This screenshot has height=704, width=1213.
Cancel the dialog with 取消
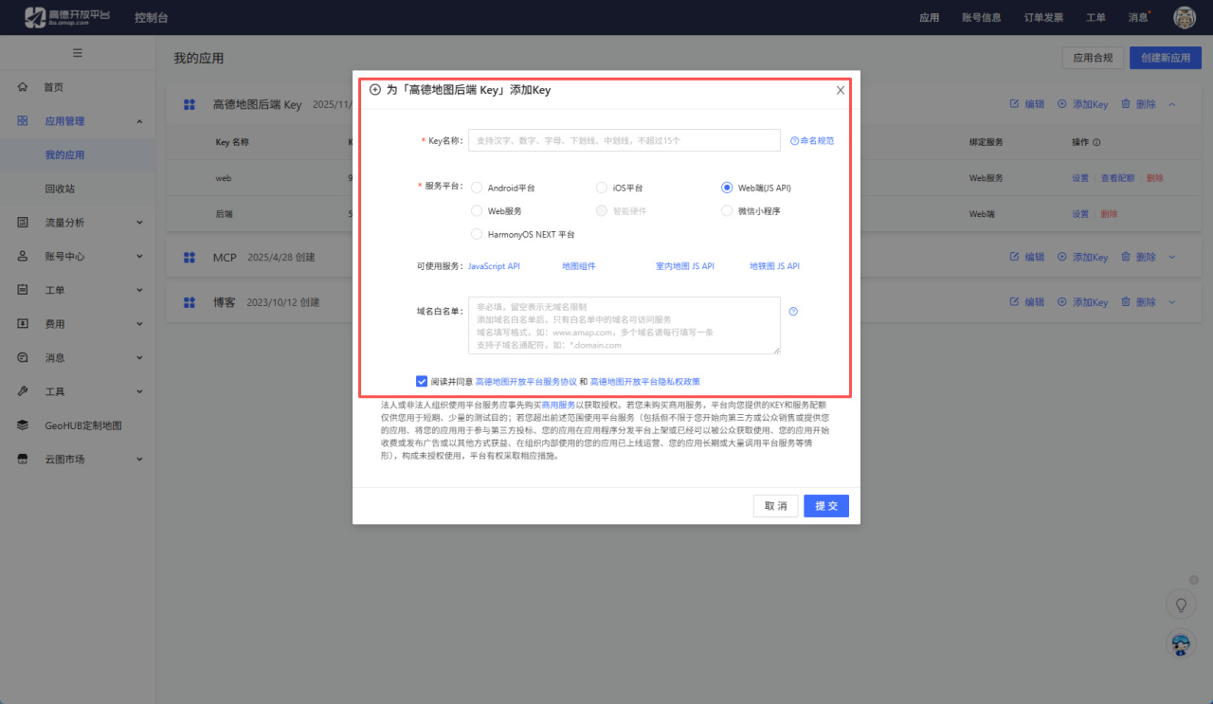tap(775, 506)
